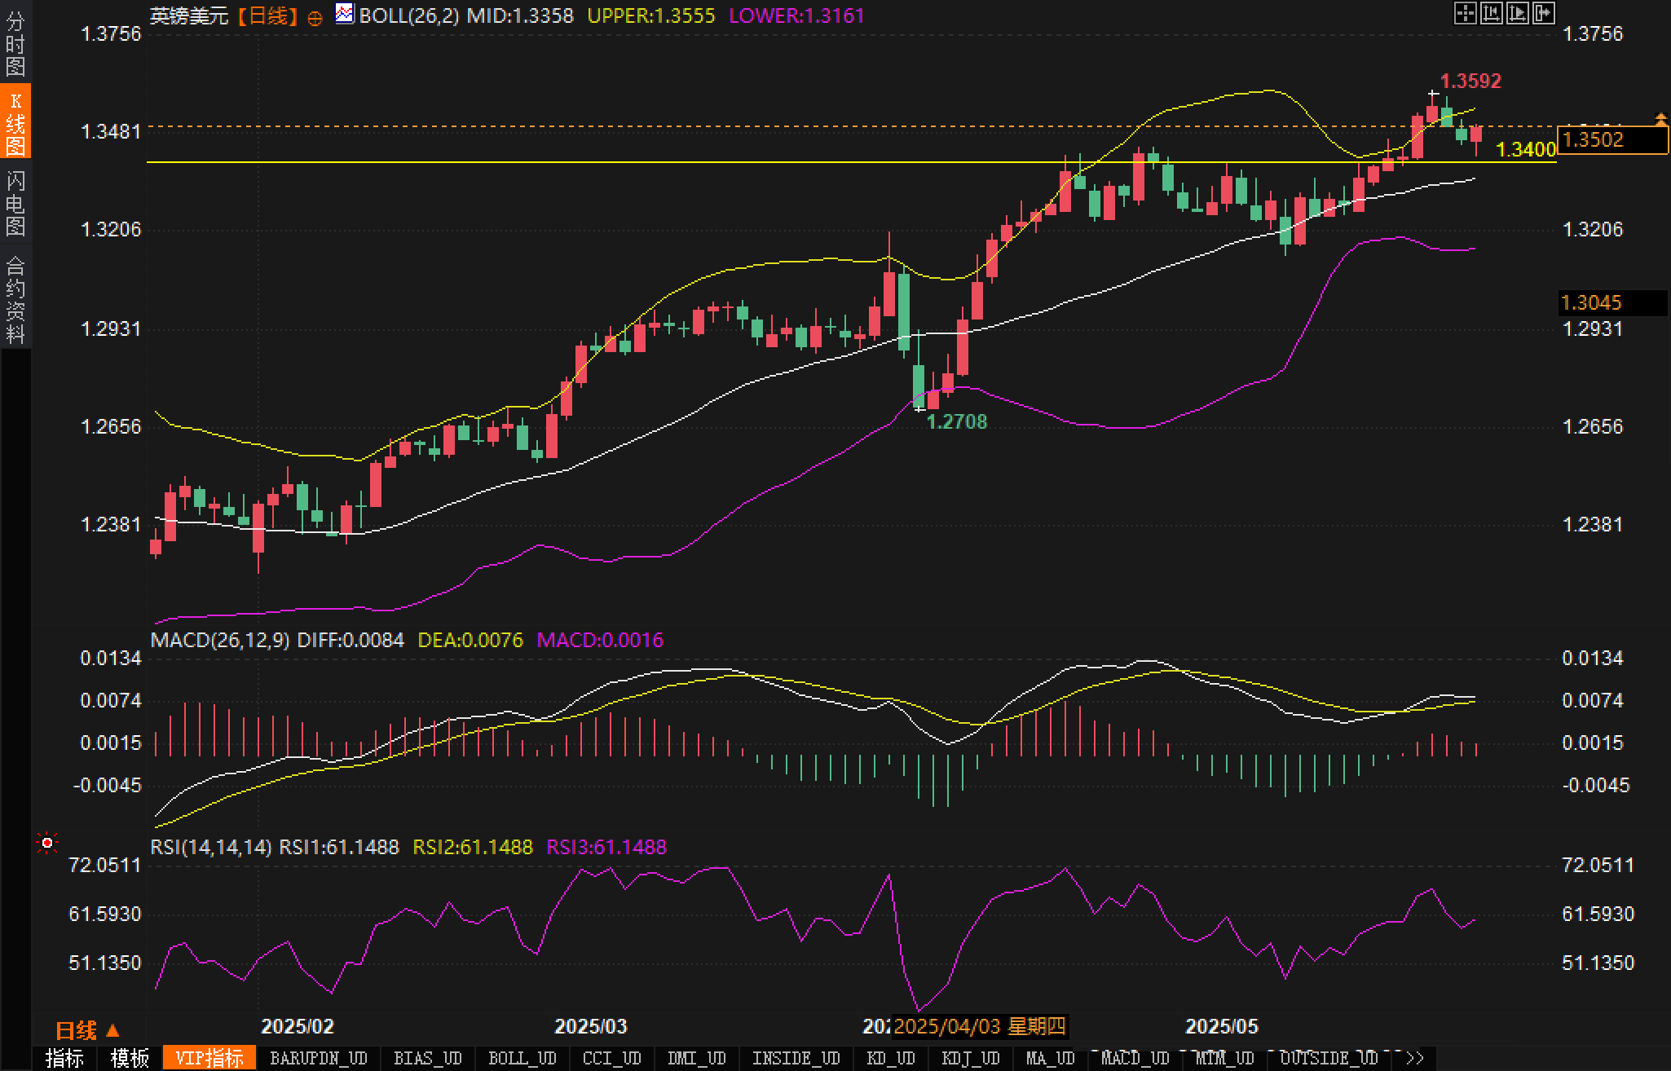Switch to 分时图 intraday view
Viewport: 1671px width, 1071px height.
(x=15, y=44)
